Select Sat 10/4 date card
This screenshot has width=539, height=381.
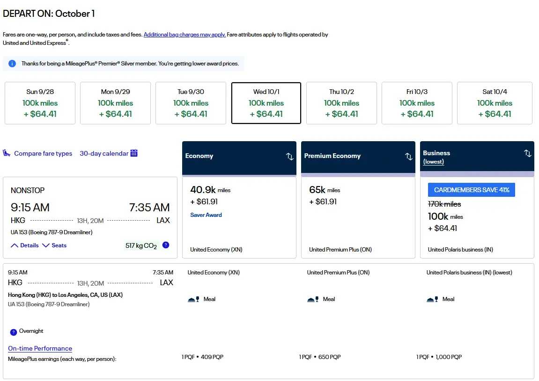[x=495, y=103]
